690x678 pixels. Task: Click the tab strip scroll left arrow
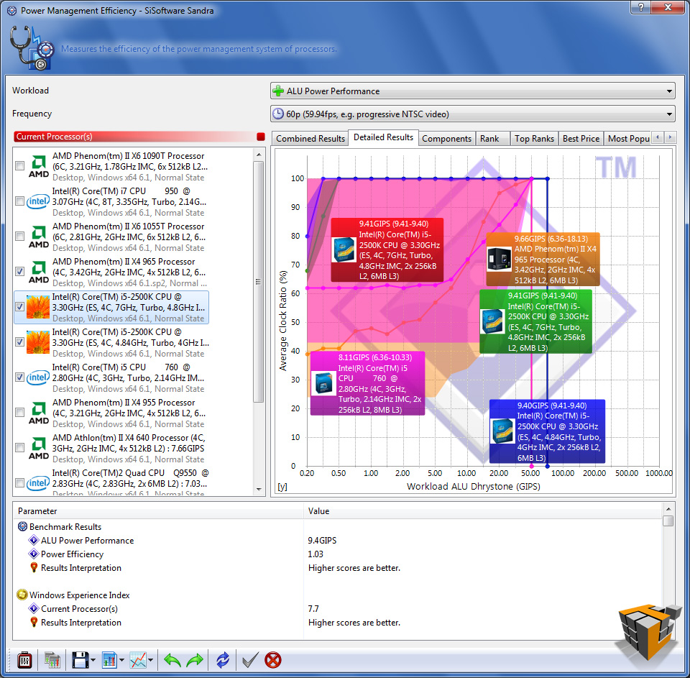(x=658, y=137)
